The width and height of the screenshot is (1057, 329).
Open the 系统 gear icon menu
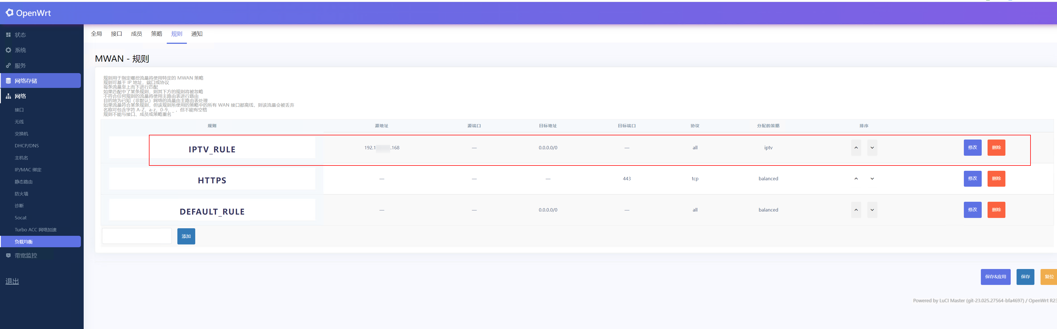click(x=8, y=50)
